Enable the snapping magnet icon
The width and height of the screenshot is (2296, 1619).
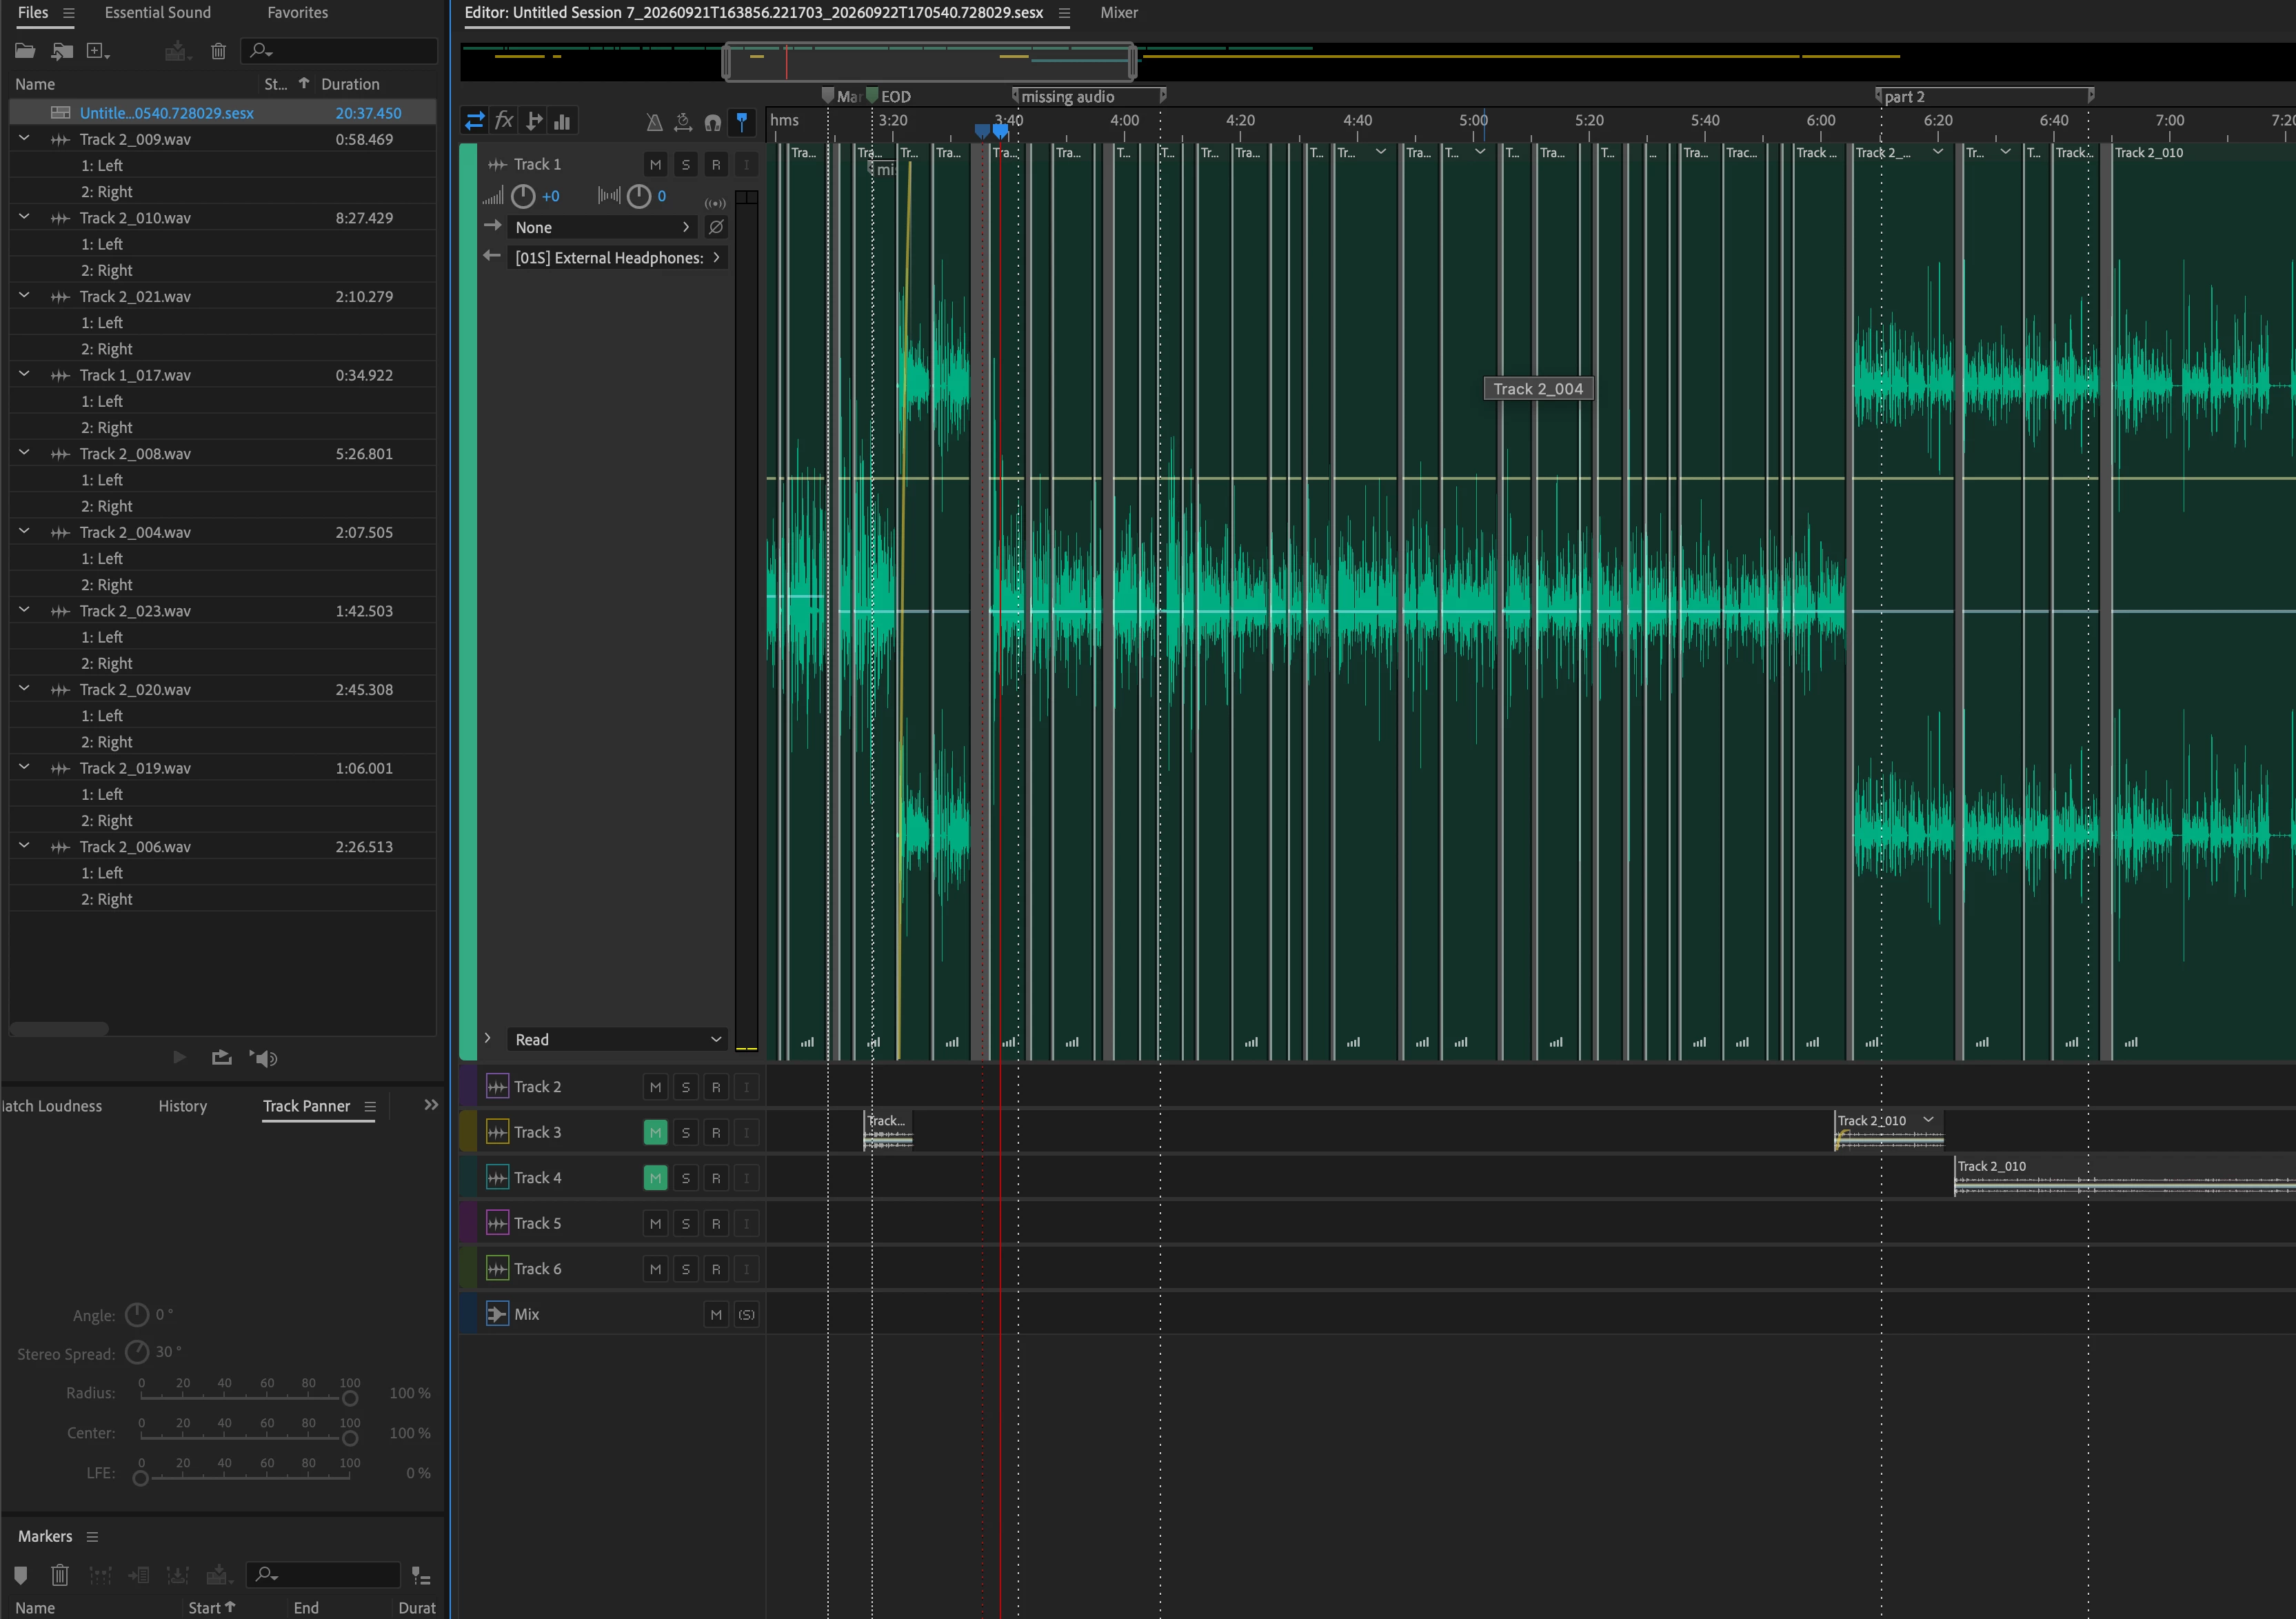(712, 122)
